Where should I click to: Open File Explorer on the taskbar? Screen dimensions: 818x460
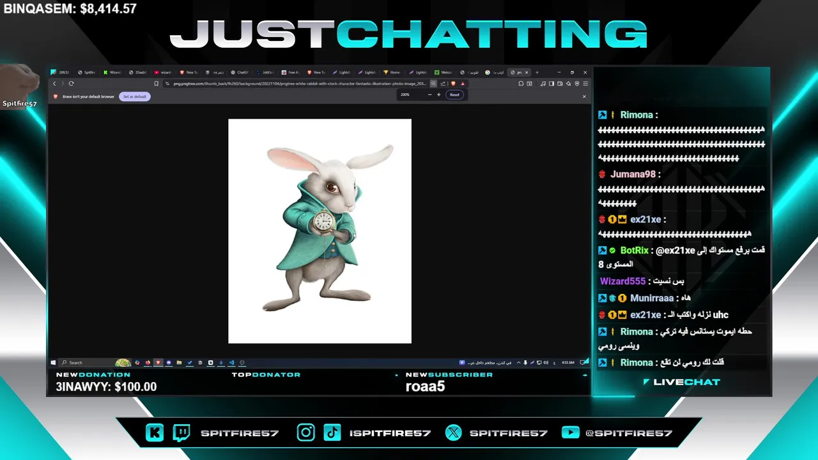179,362
